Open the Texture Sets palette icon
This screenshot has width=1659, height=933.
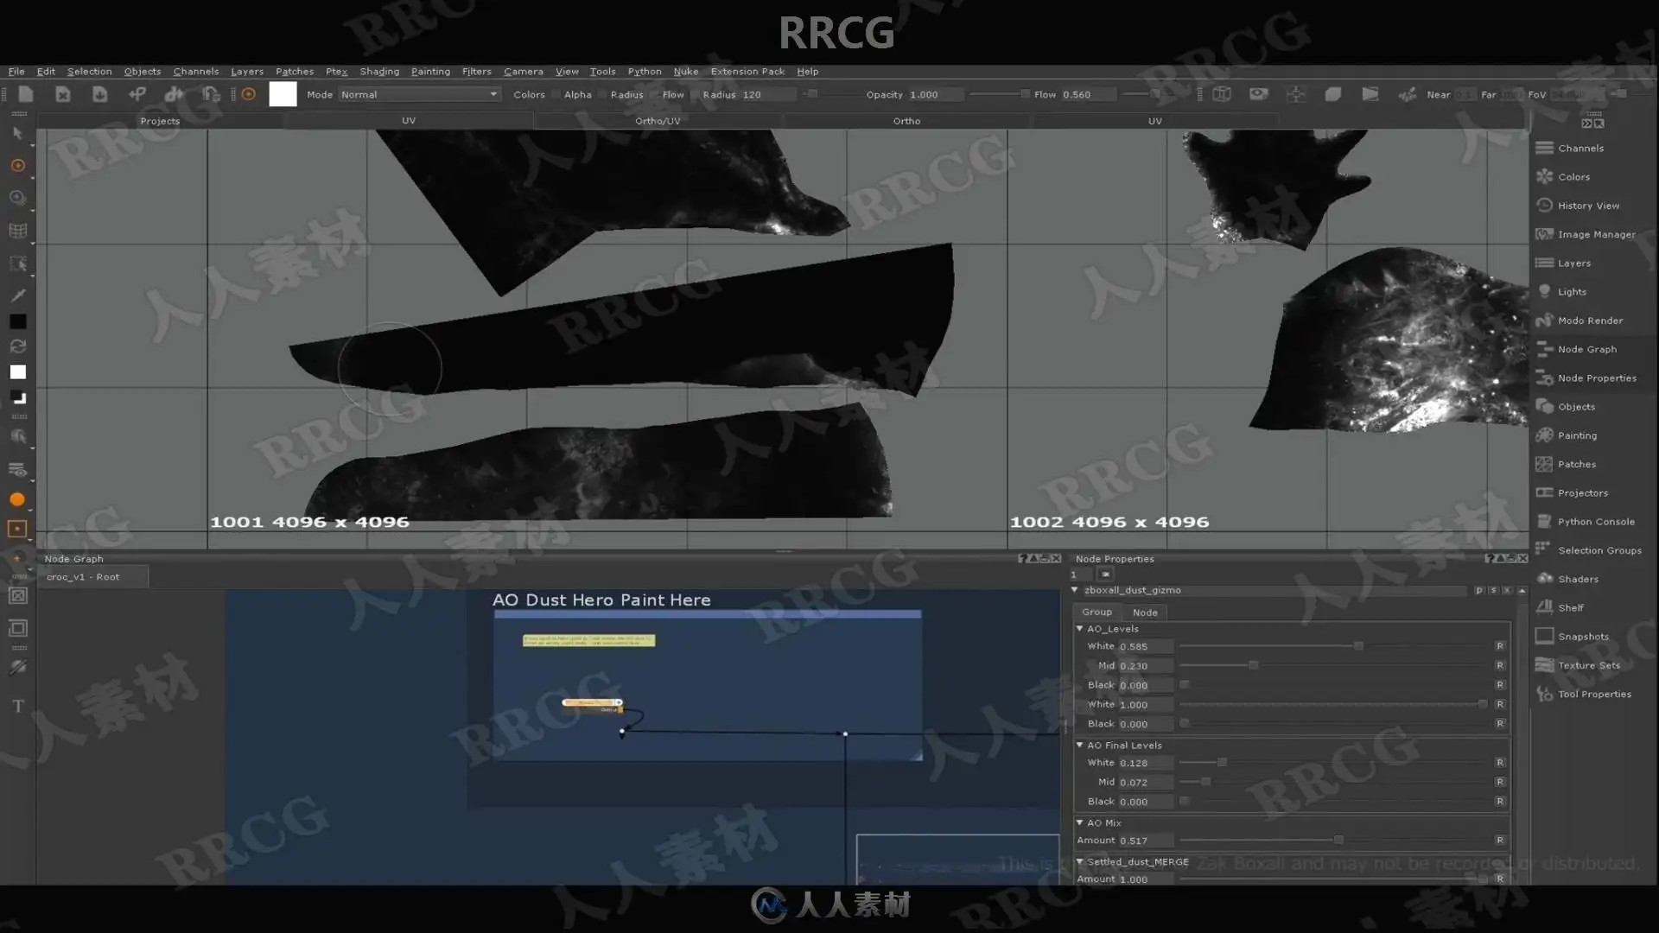click(x=1544, y=665)
